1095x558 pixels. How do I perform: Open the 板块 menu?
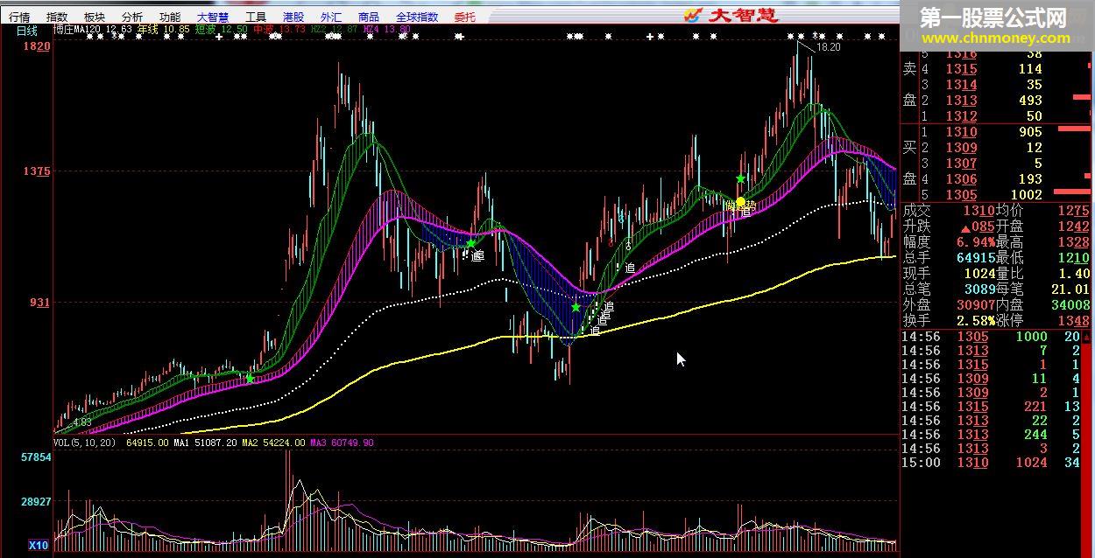95,17
